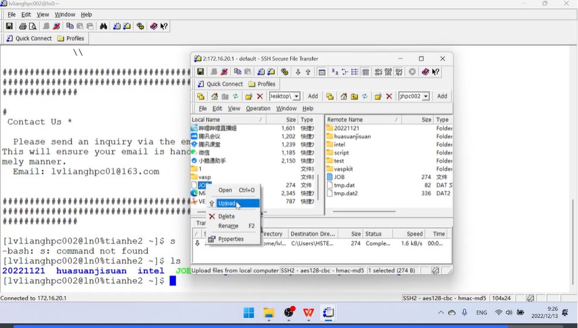Choose Rename in the context menu
The height and width of the screenshot is (328, 578).
[233, 226]
